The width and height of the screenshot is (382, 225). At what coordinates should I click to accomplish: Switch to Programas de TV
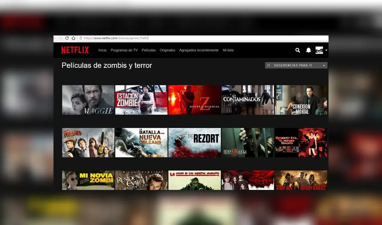(124, 50)
